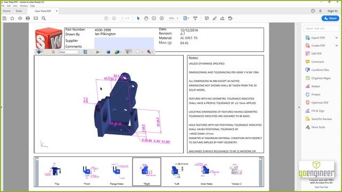Click the Save file icon
The height and width of the screenshot is (192, 342).
(4, 19)
